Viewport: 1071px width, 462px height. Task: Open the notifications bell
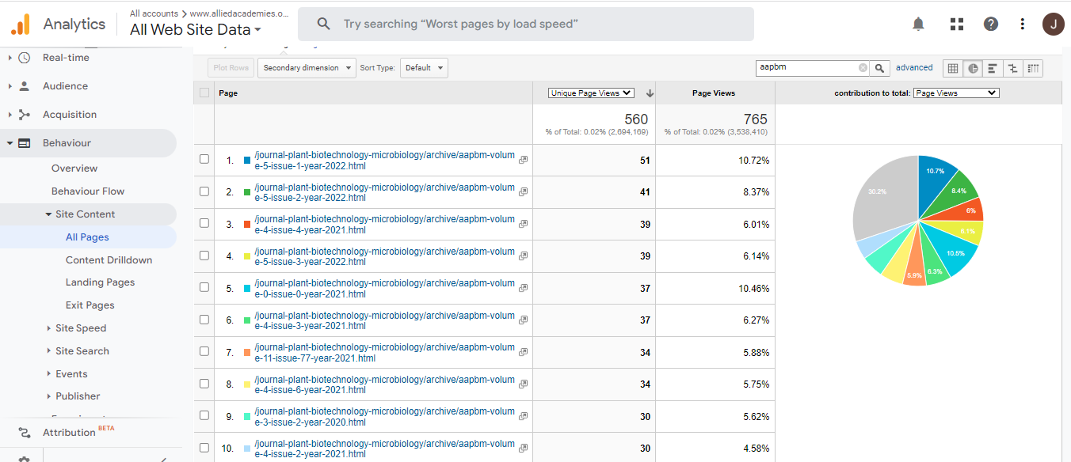tap(918, 24)
